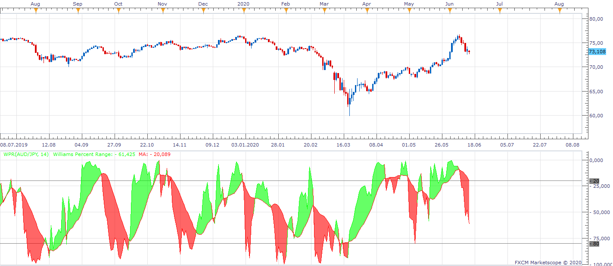
Task: Click the 12.08 date axis label
Action: 49,145
